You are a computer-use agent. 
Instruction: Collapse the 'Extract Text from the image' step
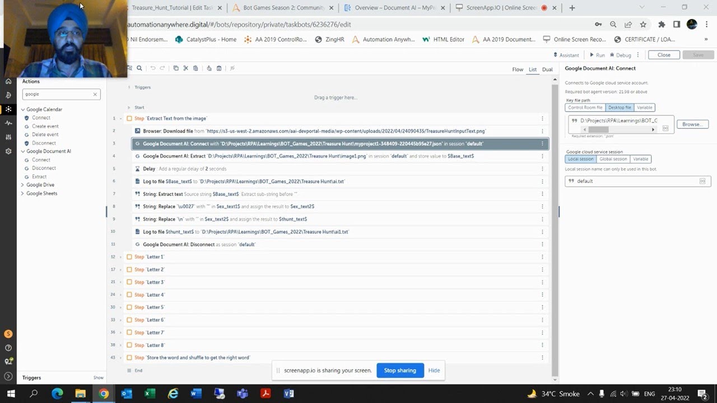120,119
